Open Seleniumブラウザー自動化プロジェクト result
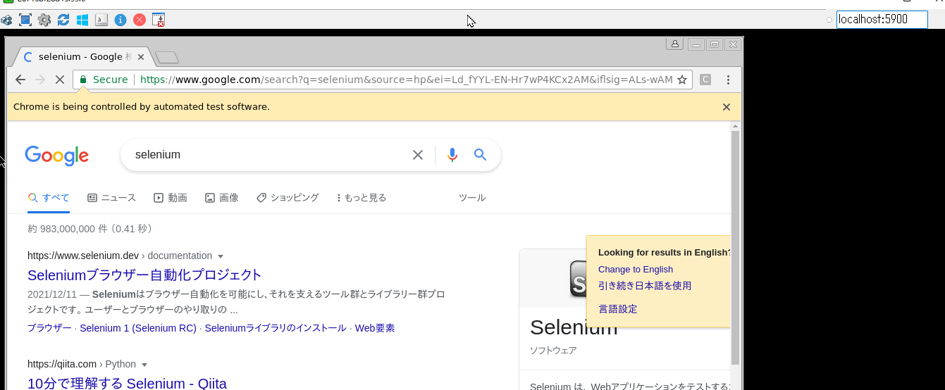Screen dimensions: 945x390 [x=144, y=275]
